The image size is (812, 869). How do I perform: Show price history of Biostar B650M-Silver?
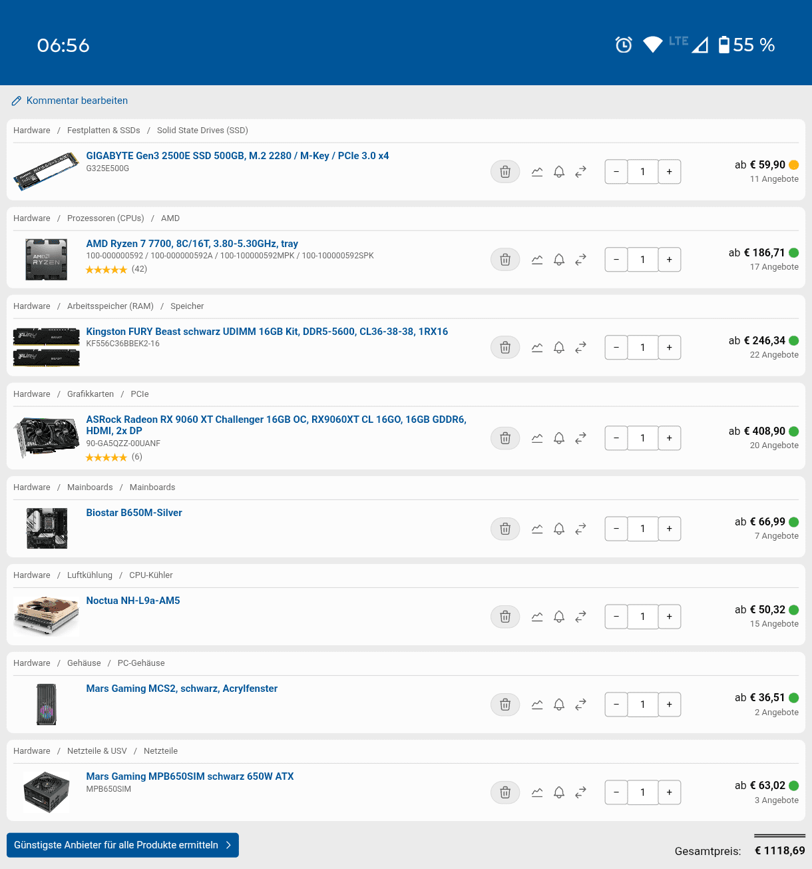tap(537, 529)
